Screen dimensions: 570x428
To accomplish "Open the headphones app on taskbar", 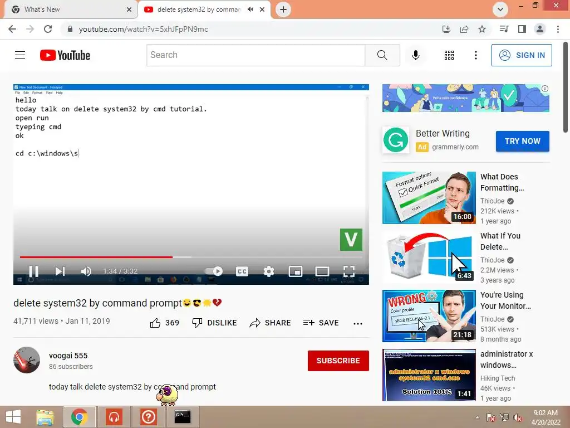I will tap(114, 417).
